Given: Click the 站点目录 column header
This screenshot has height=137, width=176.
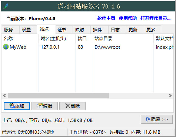Looking at the screenshot, I should 123,39.
